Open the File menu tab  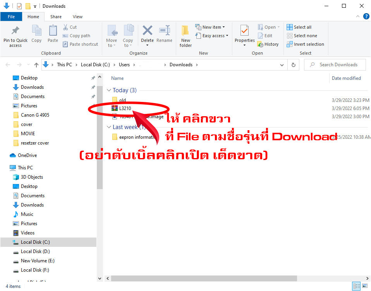tap(11, 17)
